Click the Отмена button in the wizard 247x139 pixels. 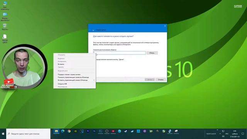pyautogui.click(x=161, y=80)
